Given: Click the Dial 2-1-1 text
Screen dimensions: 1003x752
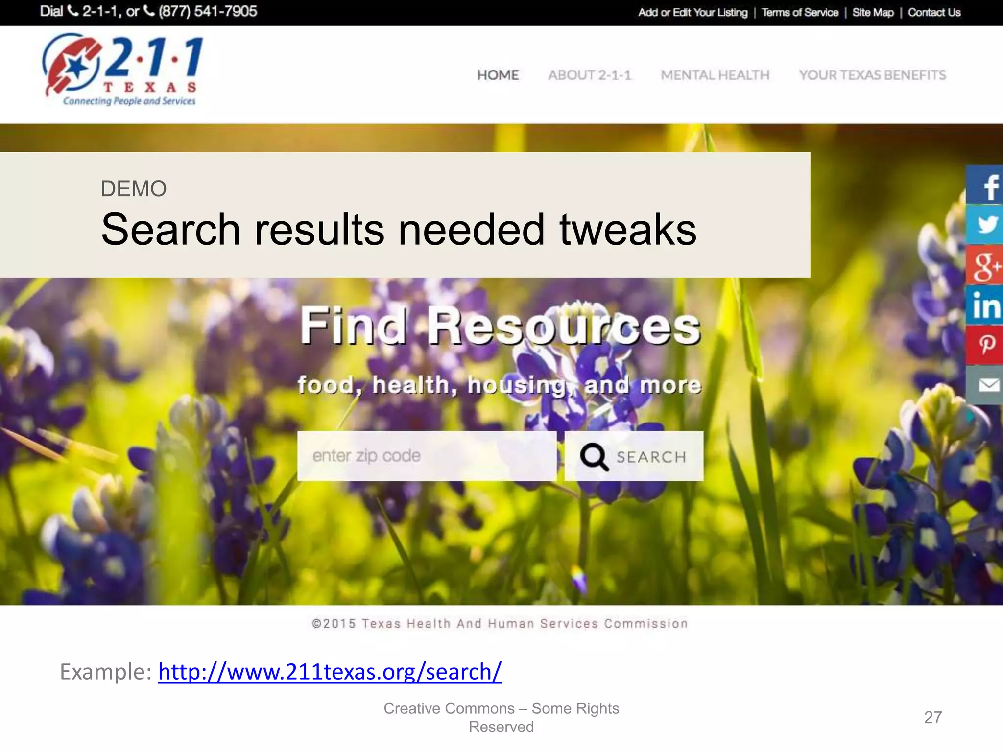Looking at the screenshot, I should [x=80, y=11].
